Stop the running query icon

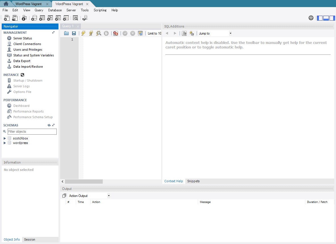pyautogui.click(x=106, y=33)
